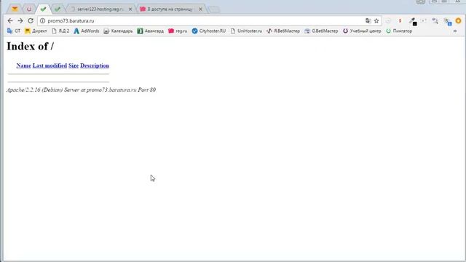The width and height of the screenshot is (466, 262).
Task: Click the 'Index of /' heading
Action: click(31, 47)
